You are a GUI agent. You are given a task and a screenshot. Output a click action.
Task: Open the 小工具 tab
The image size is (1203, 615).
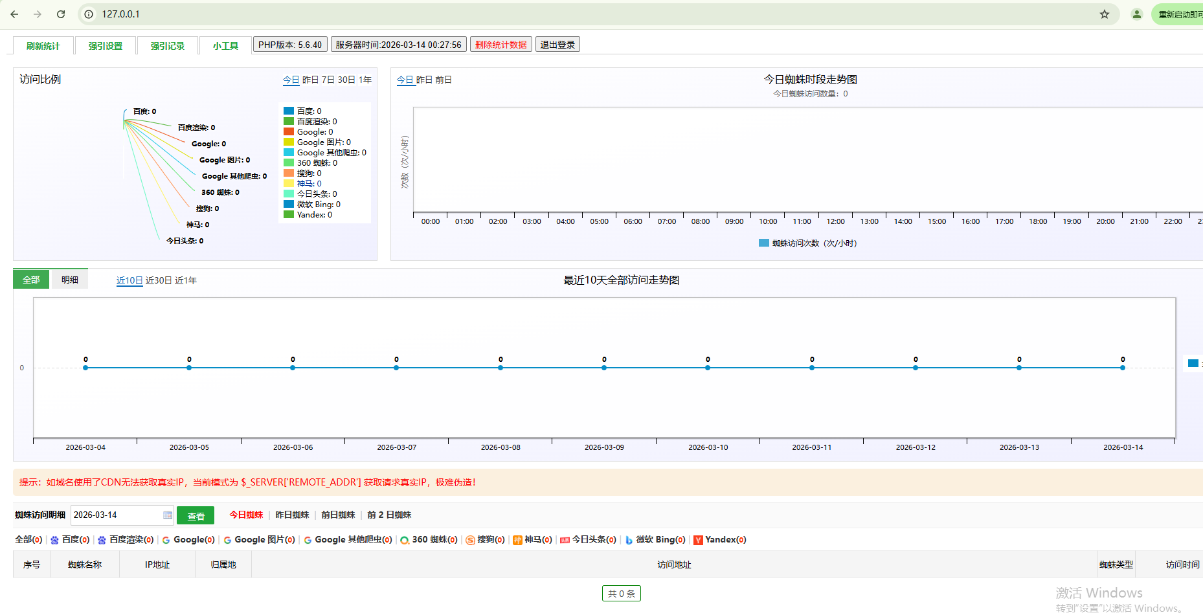point(225,46)
